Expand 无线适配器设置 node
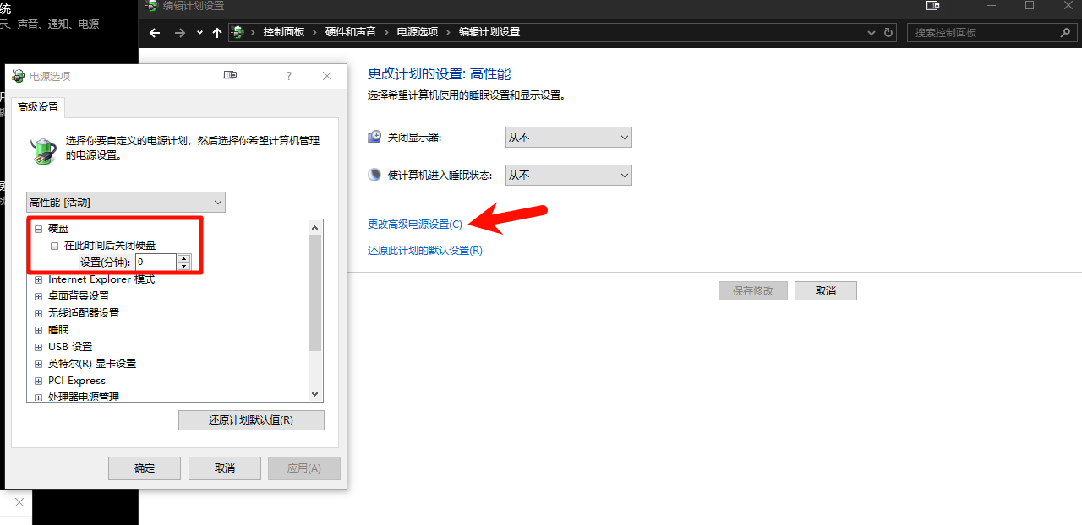The image size is (1082, 525). [x=38, y=313]
